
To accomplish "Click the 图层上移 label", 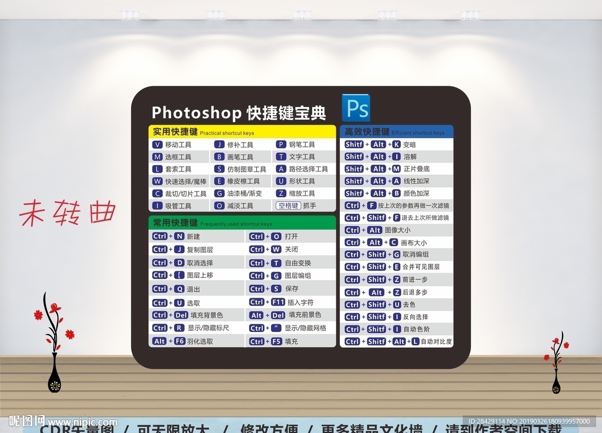I will pyautogui.click(x=200, y=276).
